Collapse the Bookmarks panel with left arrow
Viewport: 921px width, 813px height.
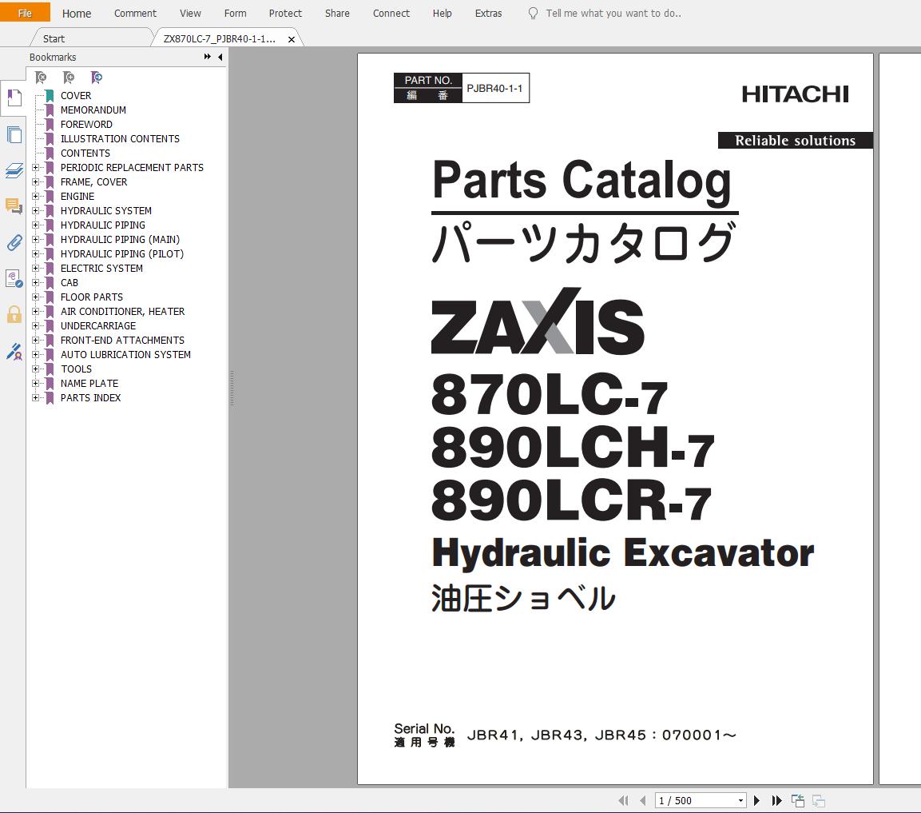(220, 57)
